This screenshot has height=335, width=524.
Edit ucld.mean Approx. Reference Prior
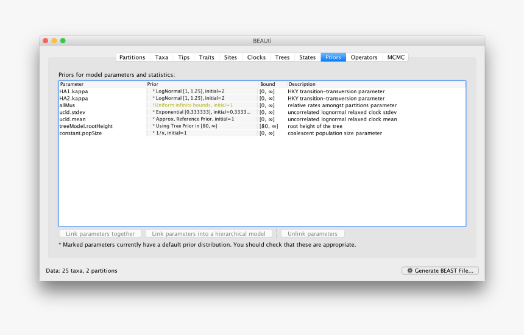click(x=202, y=119)
